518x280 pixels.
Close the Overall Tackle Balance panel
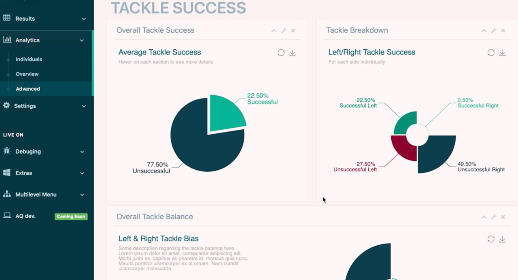coord(503,217)
